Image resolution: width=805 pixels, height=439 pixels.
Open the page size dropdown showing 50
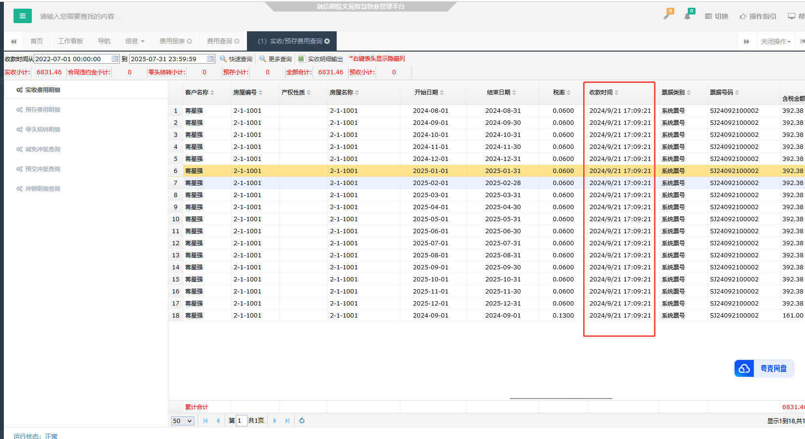pyautogui.click(x=182, y=421)
